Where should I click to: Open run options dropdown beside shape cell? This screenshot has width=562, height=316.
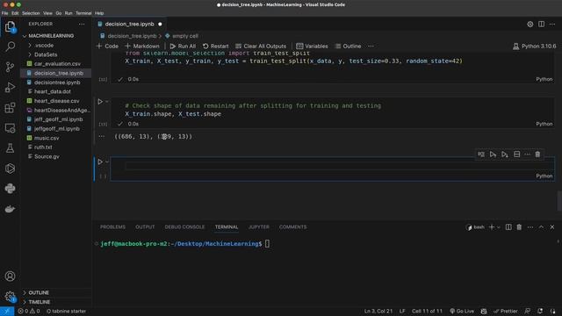107,102
